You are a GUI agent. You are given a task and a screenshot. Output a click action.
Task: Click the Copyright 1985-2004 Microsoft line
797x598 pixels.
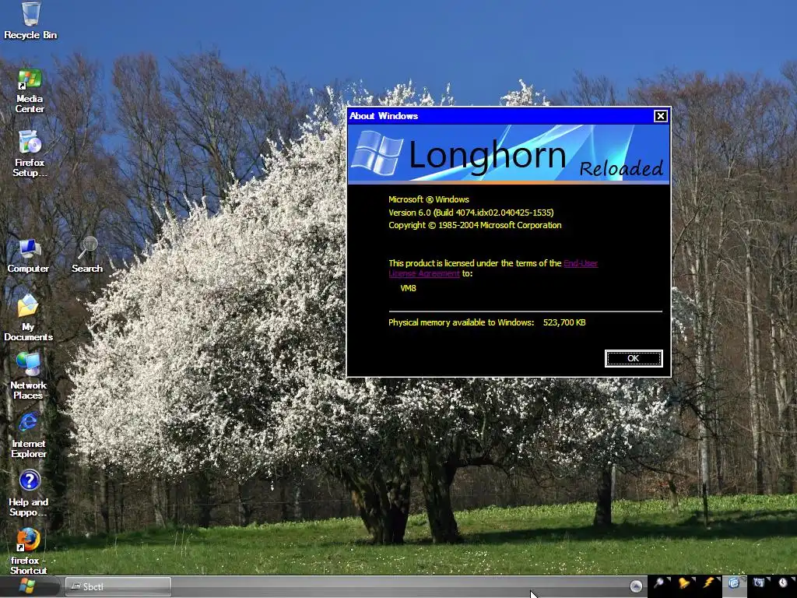point(476,225)
